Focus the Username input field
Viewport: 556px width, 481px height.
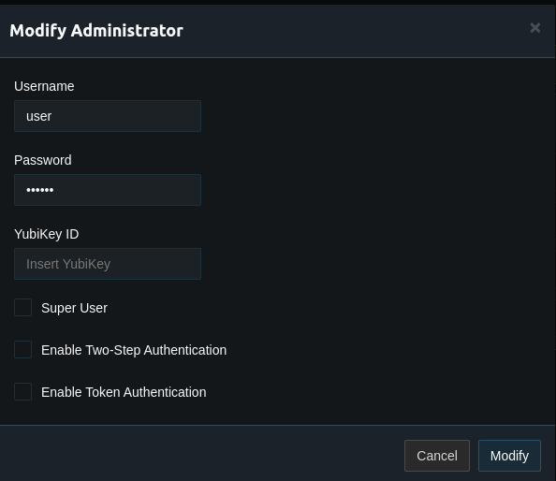(x=108, y=116)
